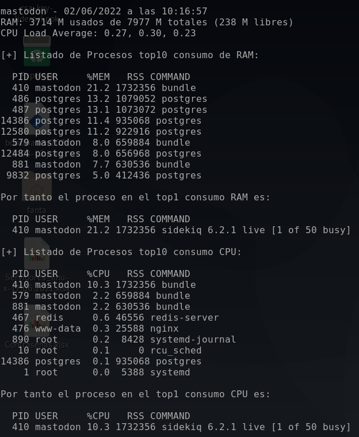Screen dimensions: 359x437
Task: Open the Servidores_linux spreadsheet file icon
Action: 37,257
